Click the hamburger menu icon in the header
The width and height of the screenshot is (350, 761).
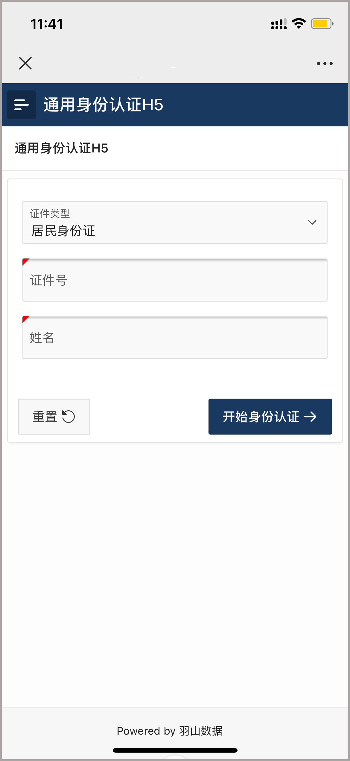coord(21,105)
